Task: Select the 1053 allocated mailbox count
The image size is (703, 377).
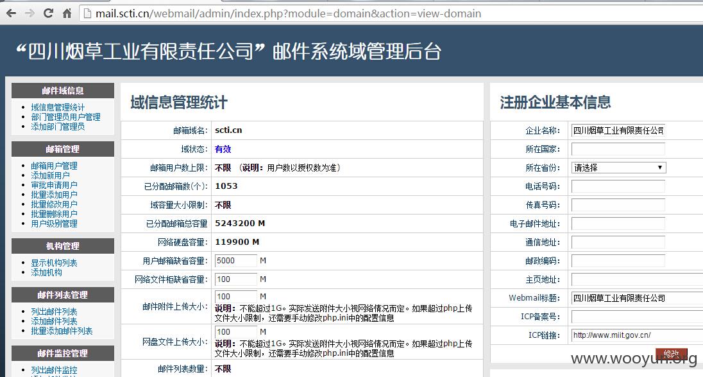Action: pyautogui.click(x=226, y=186)
